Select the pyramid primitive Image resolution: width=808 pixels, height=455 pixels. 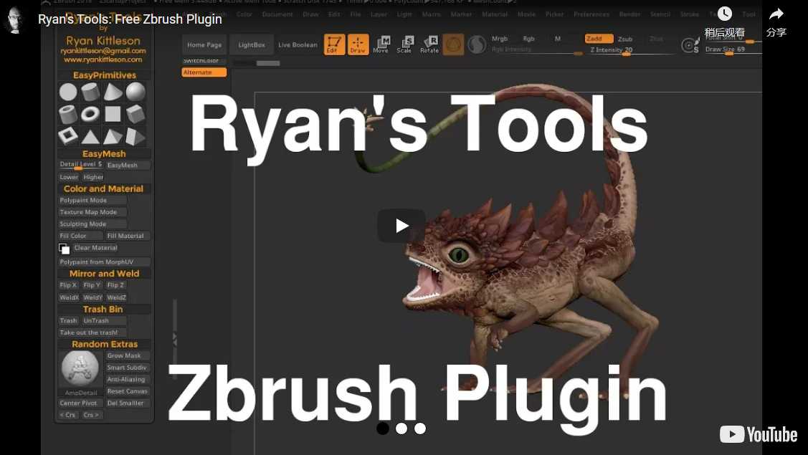pyautogui.click(x=113, y=137)
